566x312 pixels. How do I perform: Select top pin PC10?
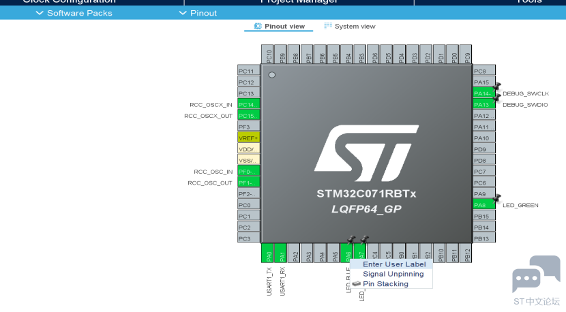click(267, 54)
